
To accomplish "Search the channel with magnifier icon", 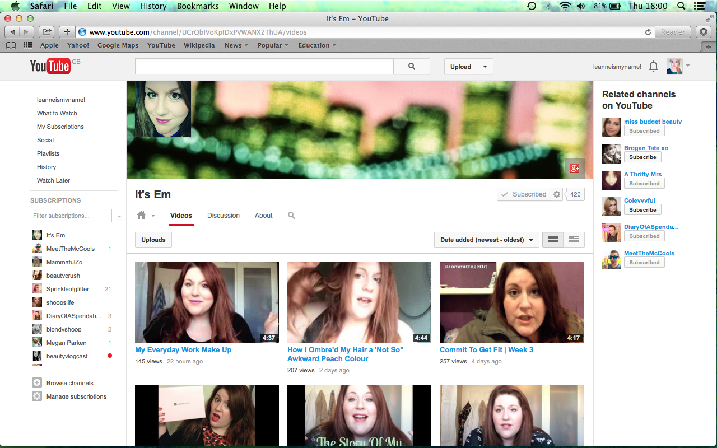I will pos(291,215).
